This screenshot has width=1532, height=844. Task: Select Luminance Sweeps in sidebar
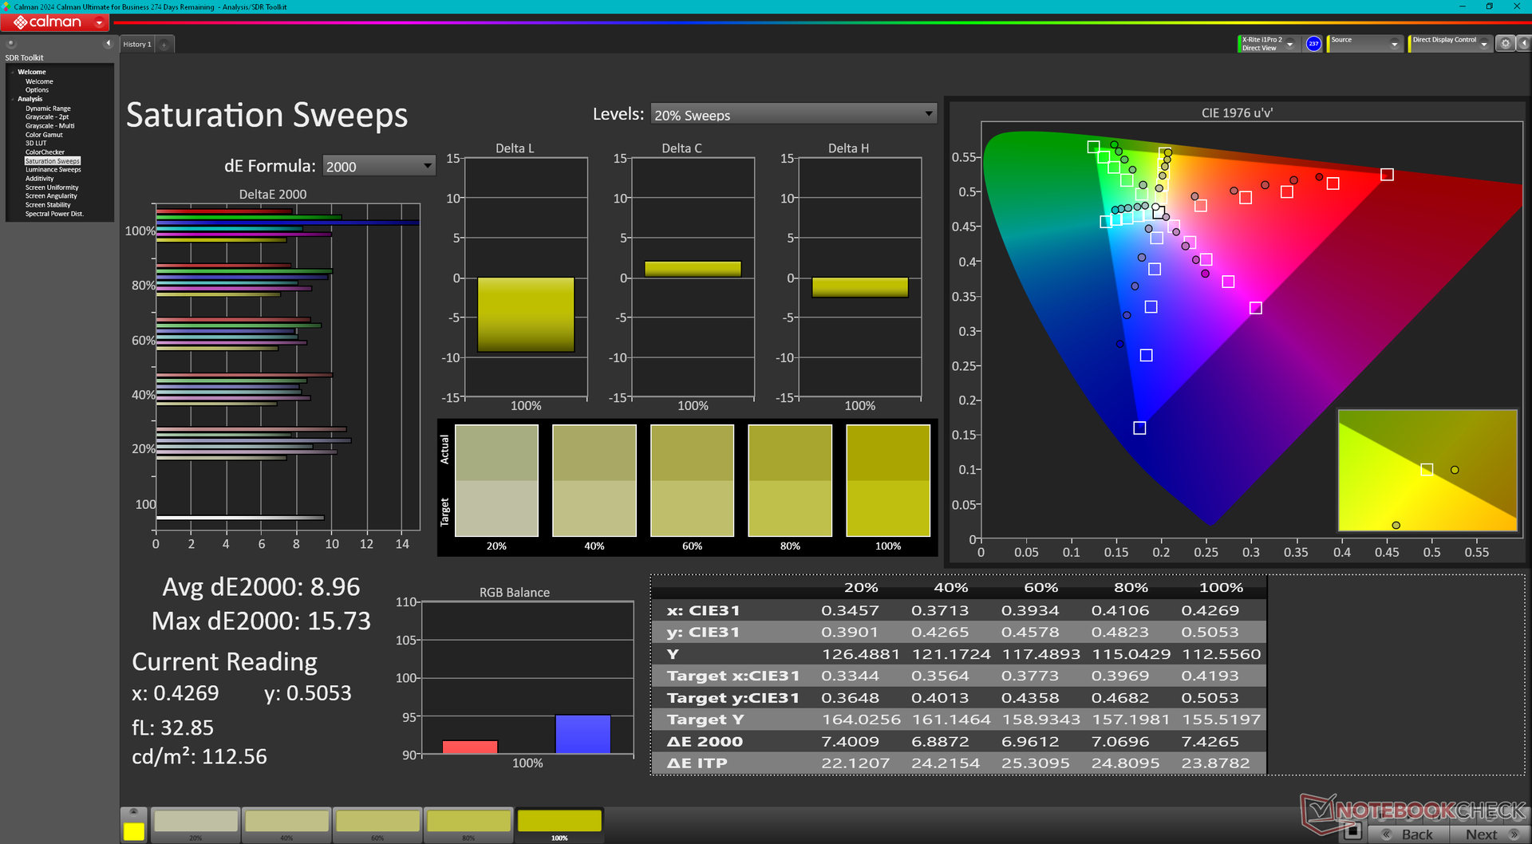(53, 170)
